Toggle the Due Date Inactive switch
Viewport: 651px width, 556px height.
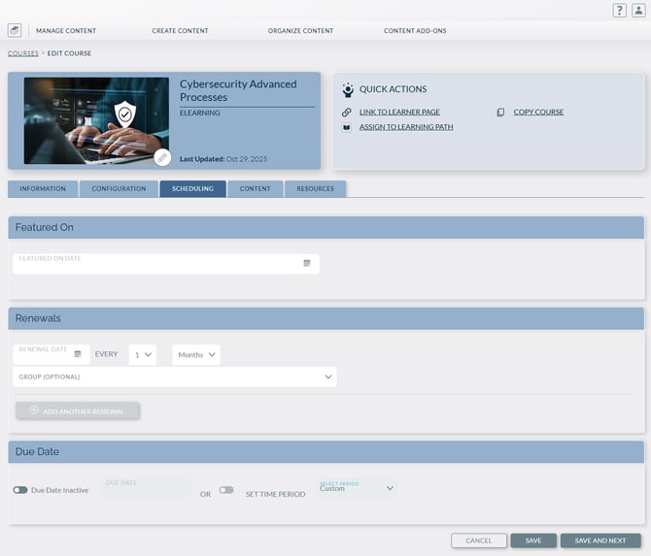click(x=20, y=490)
